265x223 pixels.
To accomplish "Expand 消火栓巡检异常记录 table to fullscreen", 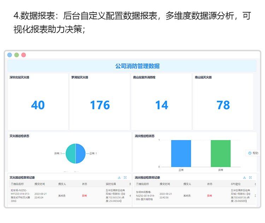I will pyautogui.click(x=250, y=177).
